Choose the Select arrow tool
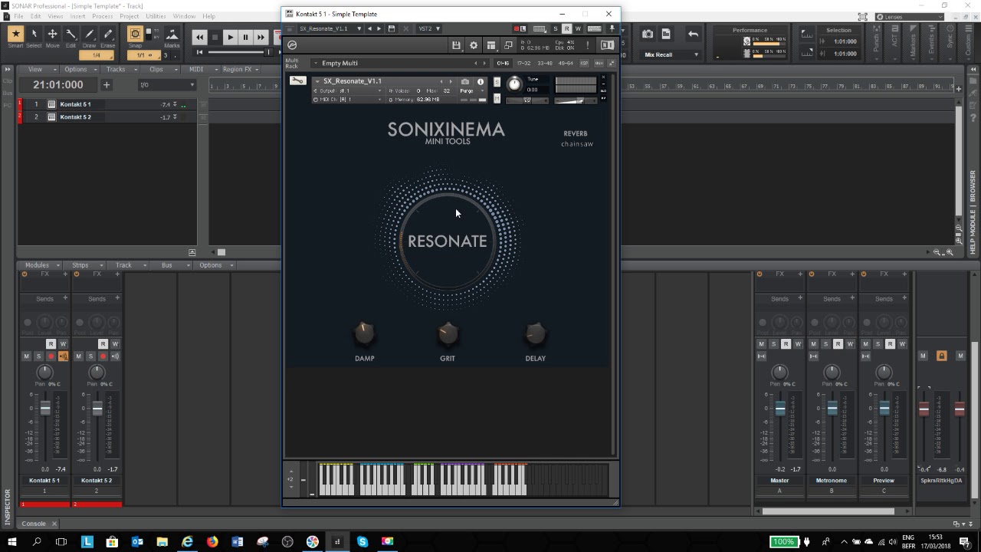 [34, 34]
